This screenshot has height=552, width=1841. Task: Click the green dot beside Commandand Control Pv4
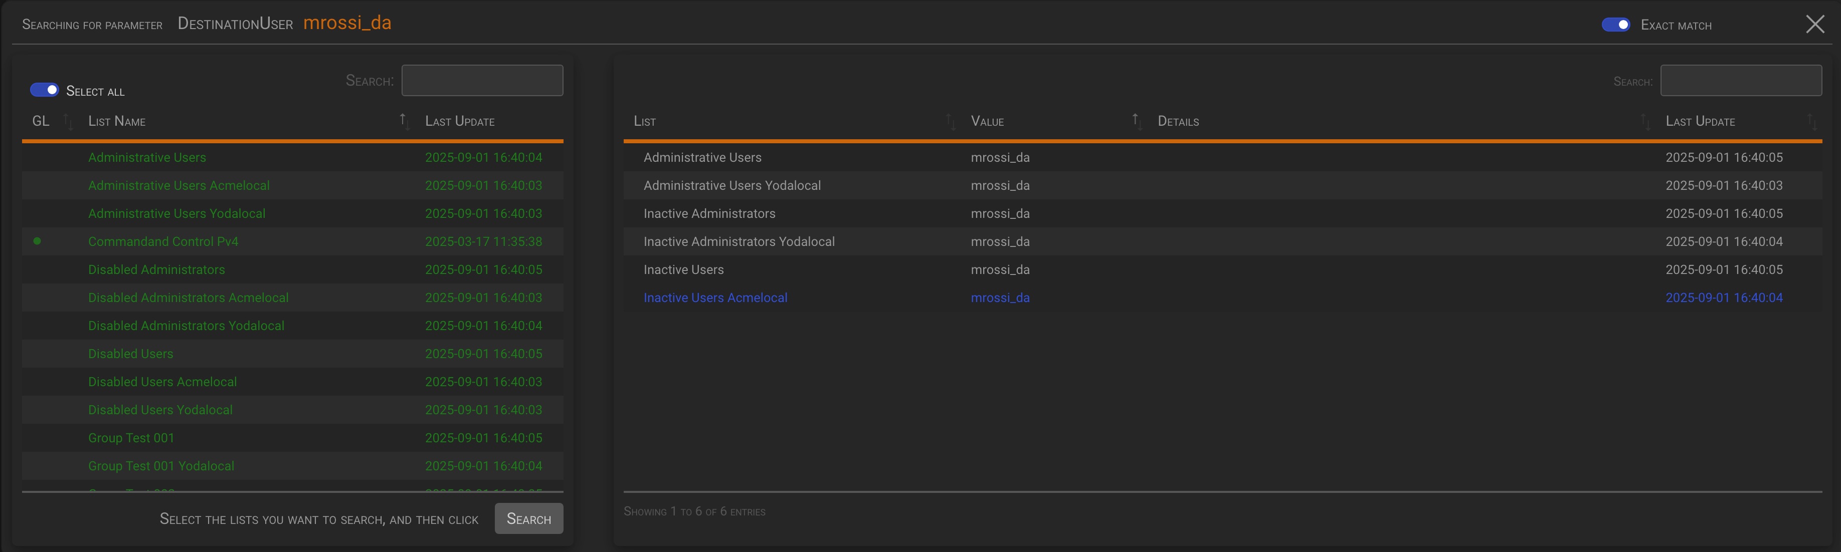[x=37, y=241]
